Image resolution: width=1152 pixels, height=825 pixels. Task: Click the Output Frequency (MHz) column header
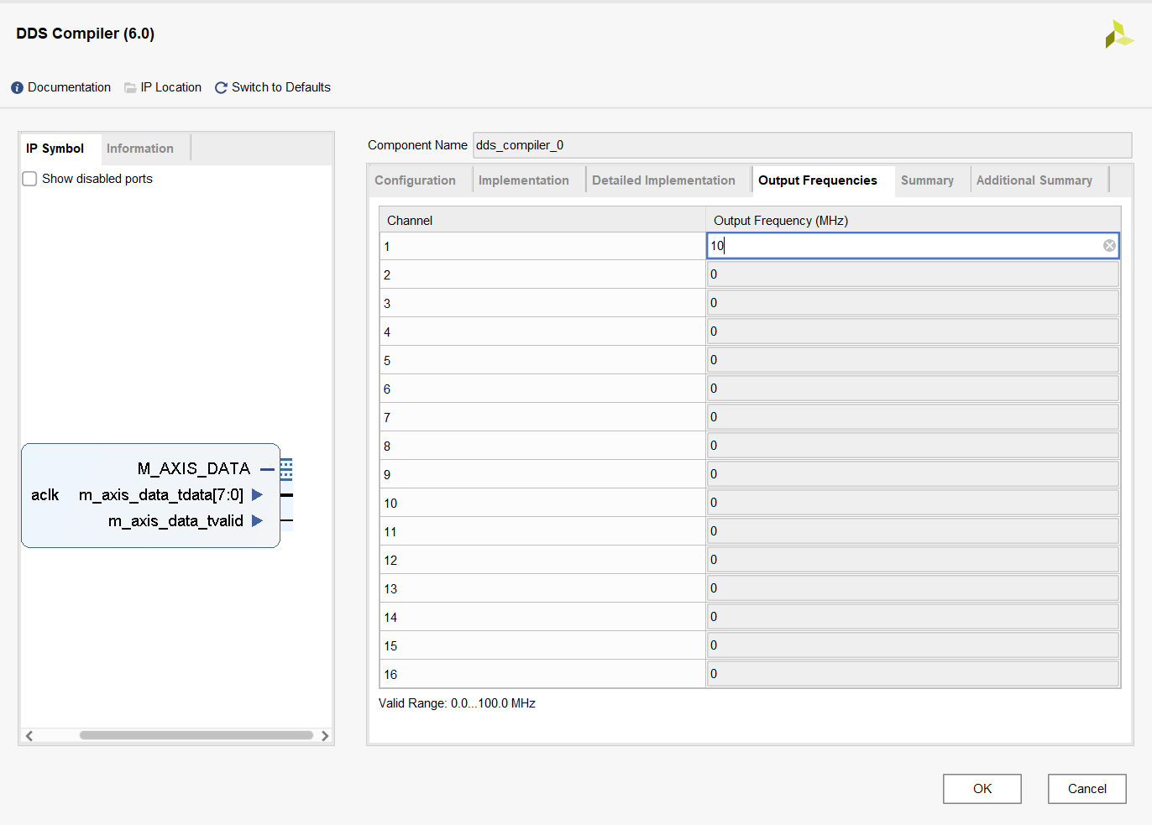point(914,220)
